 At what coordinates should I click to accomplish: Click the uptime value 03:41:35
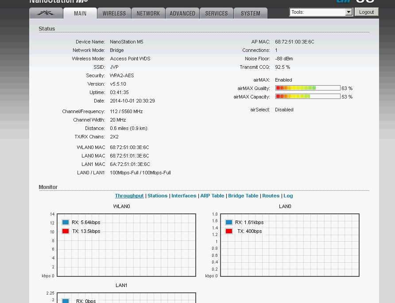(x=119, y=92)
